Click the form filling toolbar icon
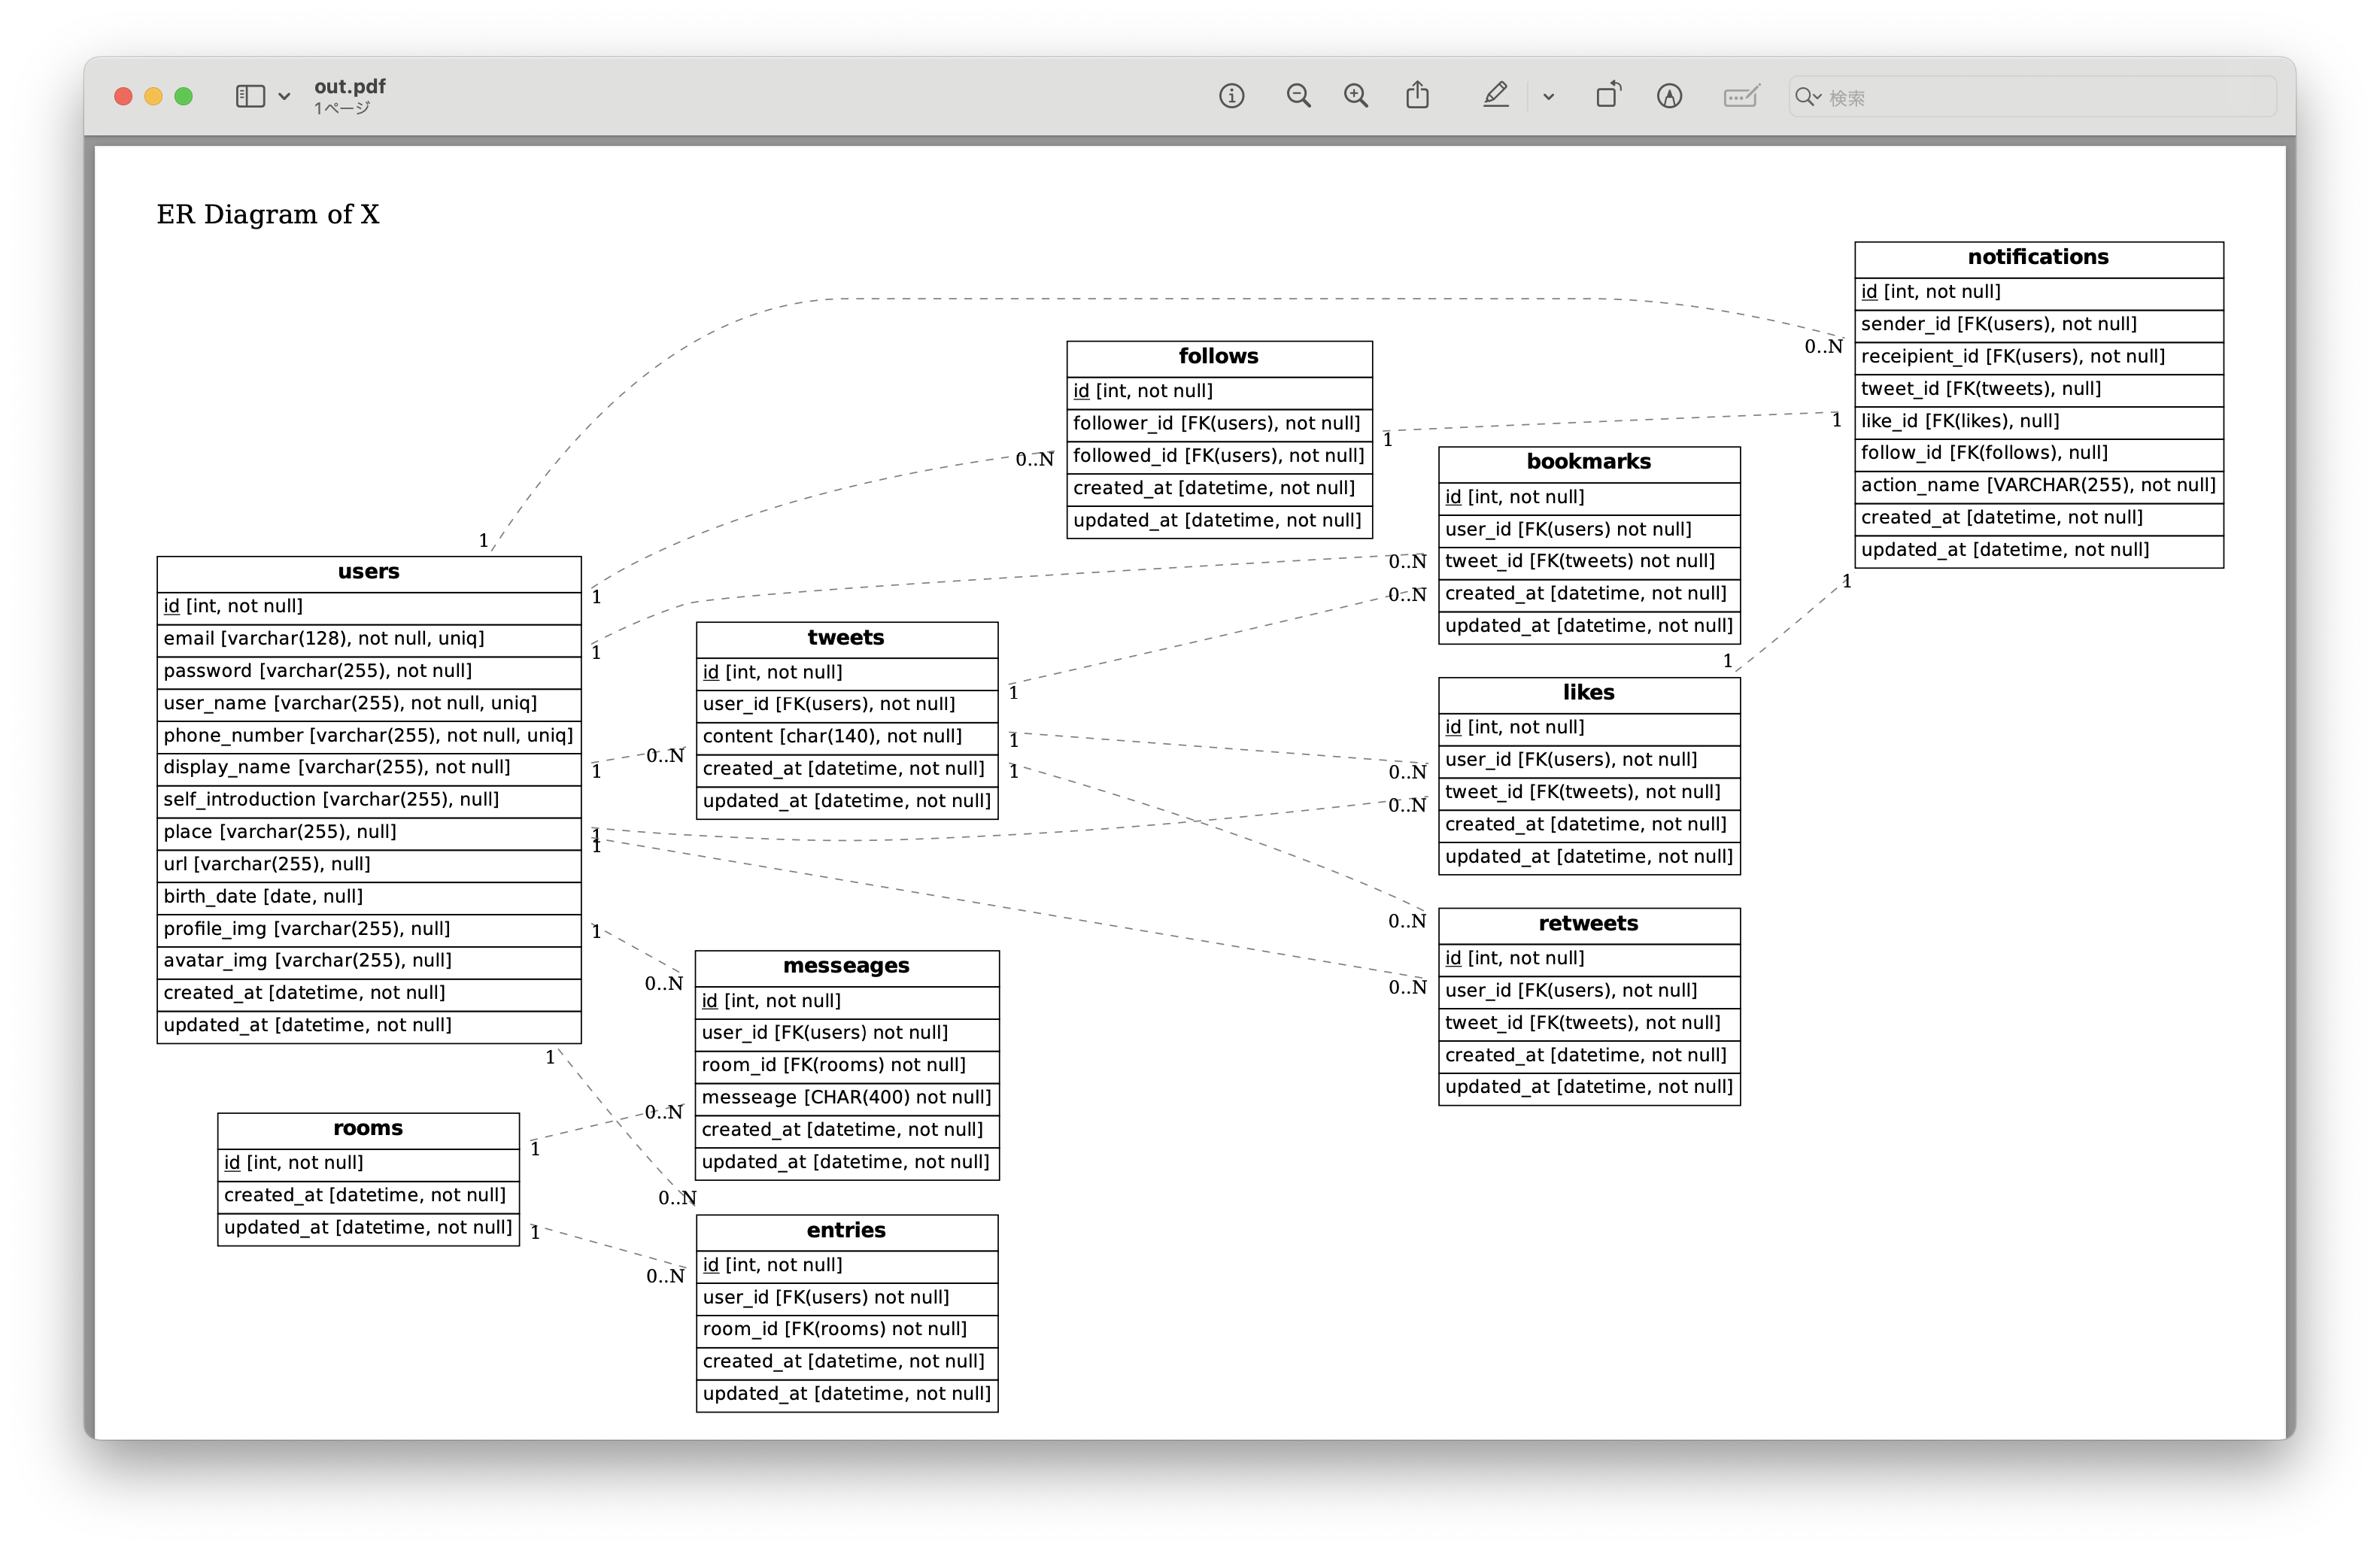Screen dimensions: 2380x1551 [x=1741, y=96]
